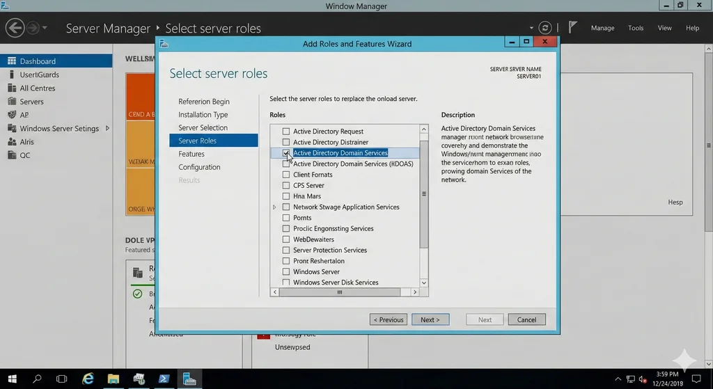Click roles list scroll up arrow

click(x=424, y=129)
